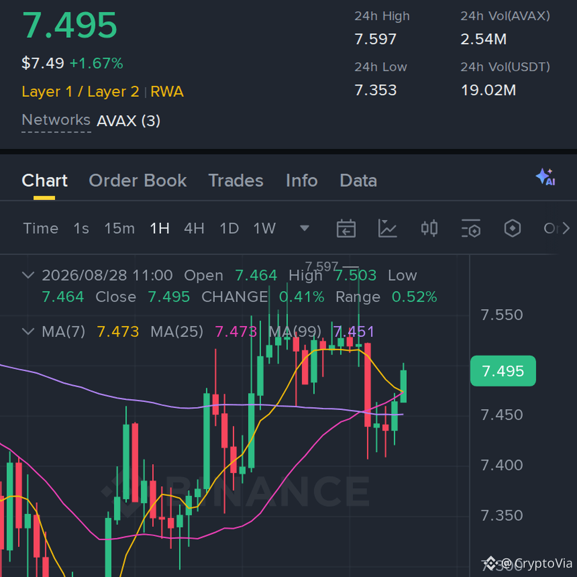This screenshot has width=577, height=577.
Task: Click the green 7.495 price axis label
Action: [x=503, y=371]
